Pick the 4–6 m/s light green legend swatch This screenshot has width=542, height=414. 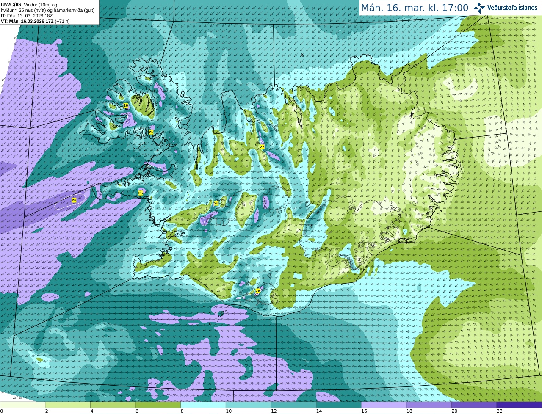pyautogui.click(x=113, y=405)
